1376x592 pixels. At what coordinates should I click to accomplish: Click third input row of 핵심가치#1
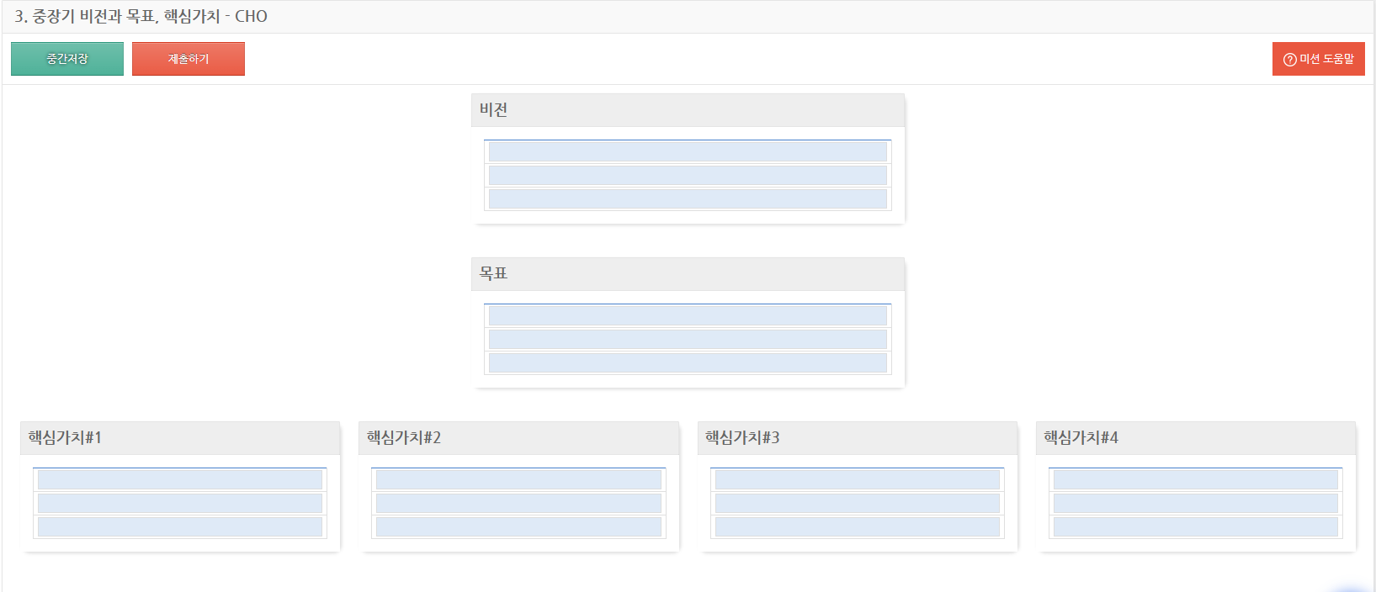(x=180, y=526)
